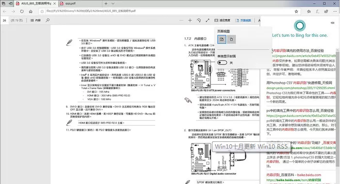Zoom in on the PDF

[x=190, y=20]
